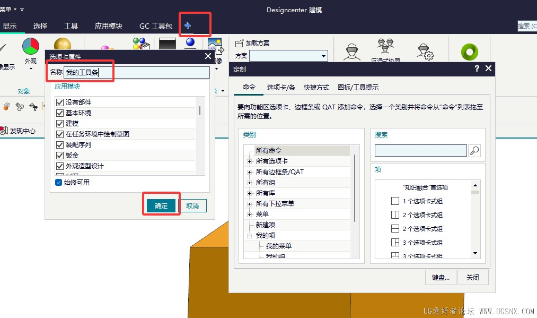Click the 键盘... button

[441, 277]
